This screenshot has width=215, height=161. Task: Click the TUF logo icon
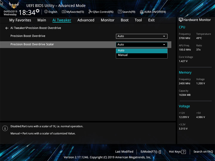click(14, 5)
